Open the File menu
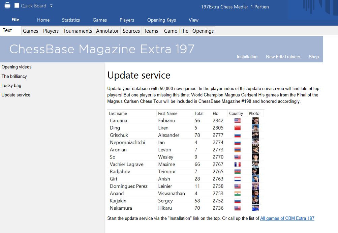 (15, 20)
